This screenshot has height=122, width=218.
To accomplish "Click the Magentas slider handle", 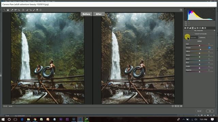I will [x=200, y=72].
